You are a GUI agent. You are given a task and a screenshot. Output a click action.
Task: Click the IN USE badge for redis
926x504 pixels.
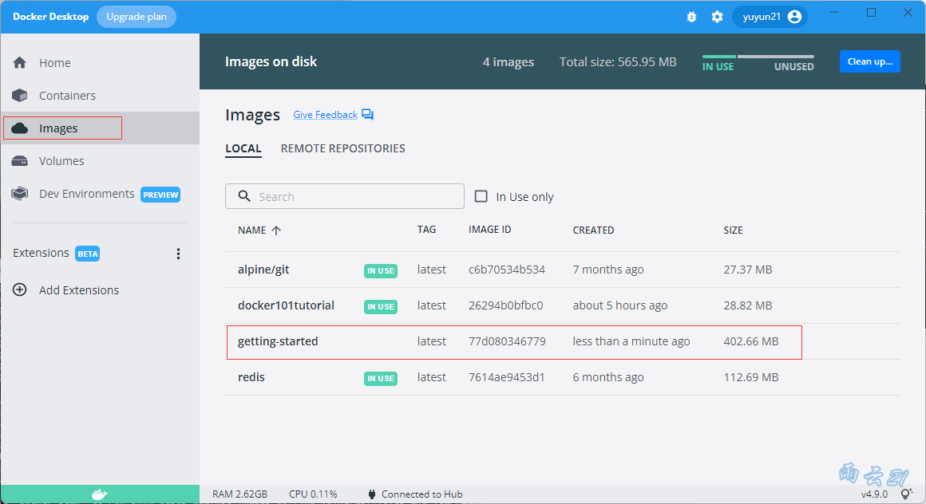[x=380, y=378]
